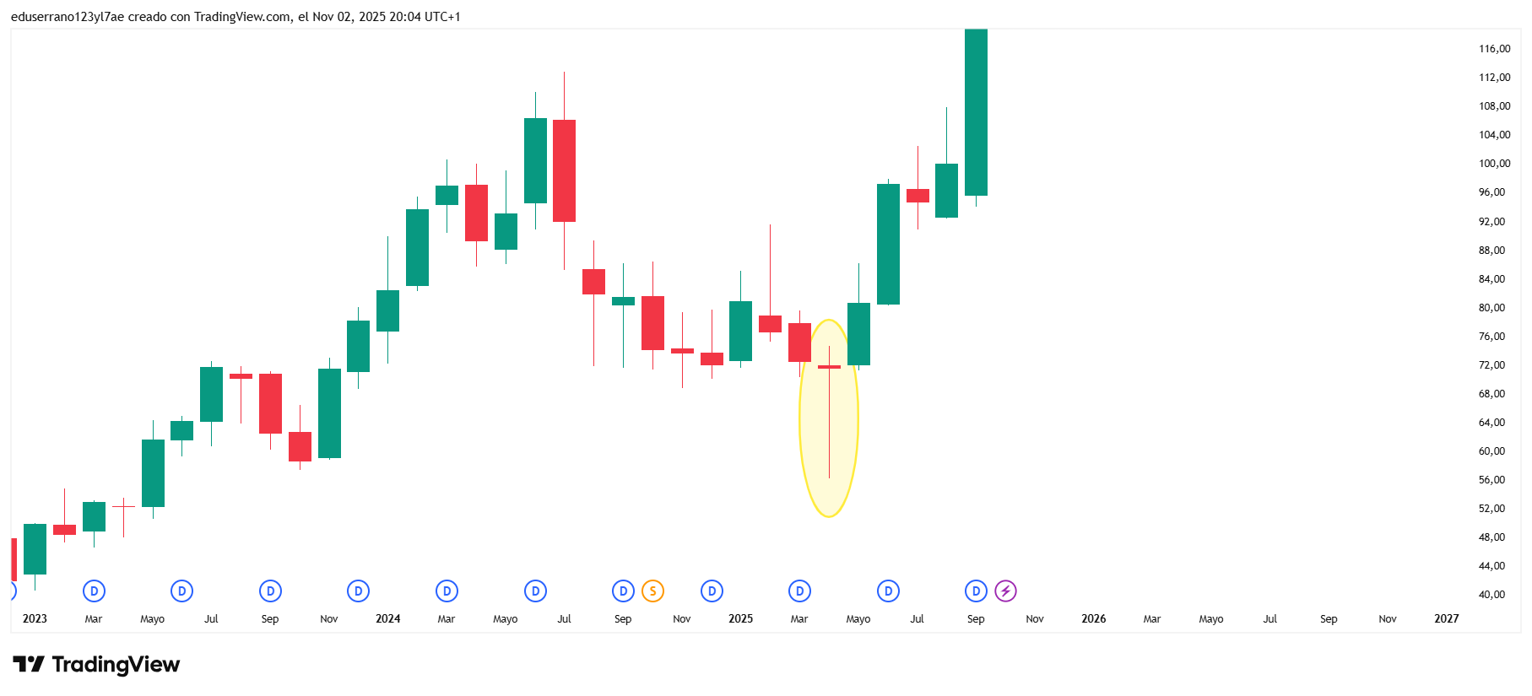Select dividend 'D' marker above Sep 2024
Viewport: 1532px width, 696px height.
pyautogui.click(x=623, y=591)
